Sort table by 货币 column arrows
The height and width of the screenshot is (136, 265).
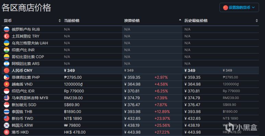60,21
